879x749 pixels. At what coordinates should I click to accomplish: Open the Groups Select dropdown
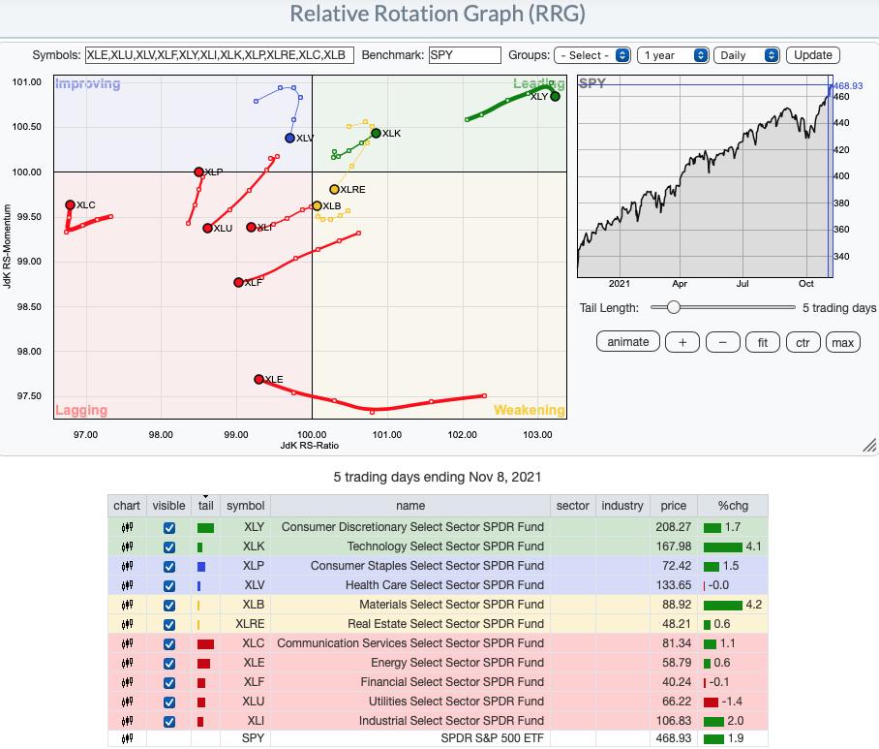point(592,55)
